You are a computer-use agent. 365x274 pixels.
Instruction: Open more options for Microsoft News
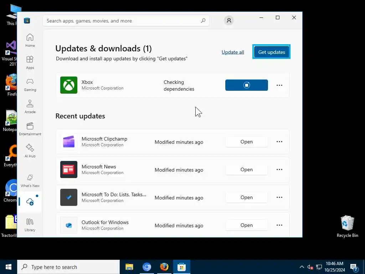pos(279,169)
